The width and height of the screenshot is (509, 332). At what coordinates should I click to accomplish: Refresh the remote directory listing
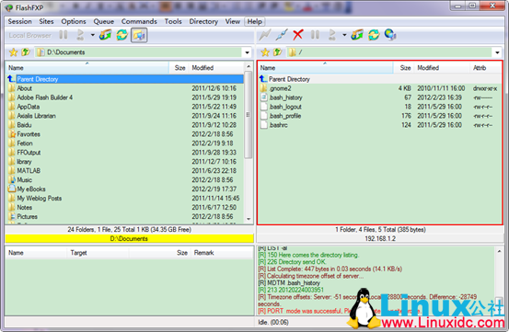(x=374, y=35)
